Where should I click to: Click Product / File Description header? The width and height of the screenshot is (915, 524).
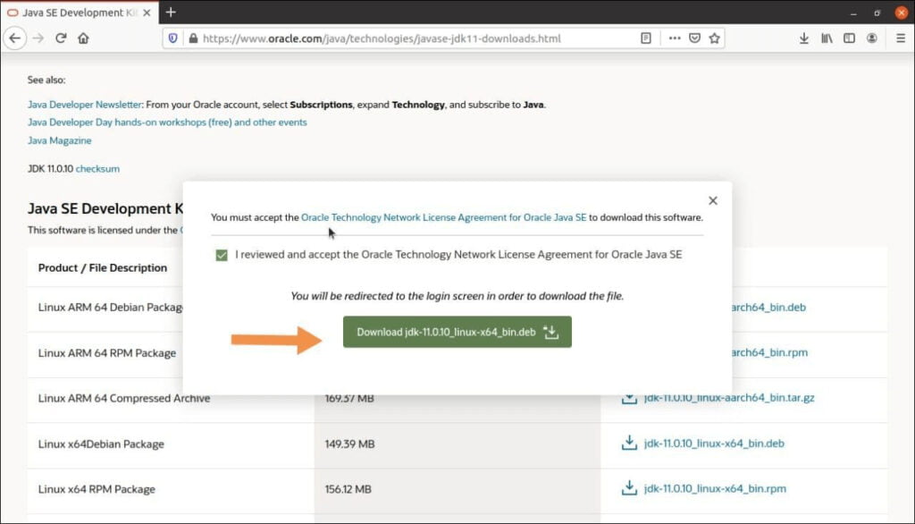click(x=102, y=268)
